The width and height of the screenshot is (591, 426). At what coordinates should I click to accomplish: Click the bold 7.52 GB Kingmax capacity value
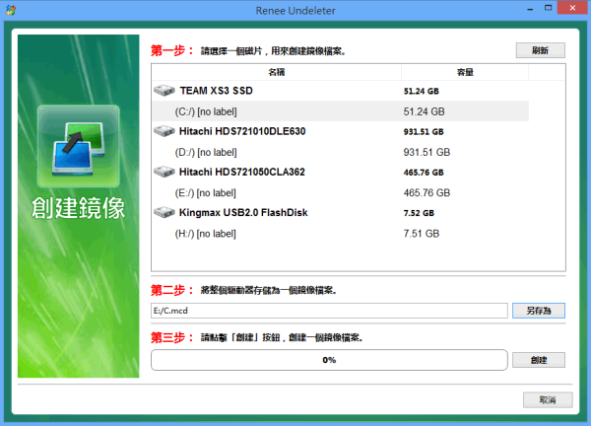tap(419, 213)
